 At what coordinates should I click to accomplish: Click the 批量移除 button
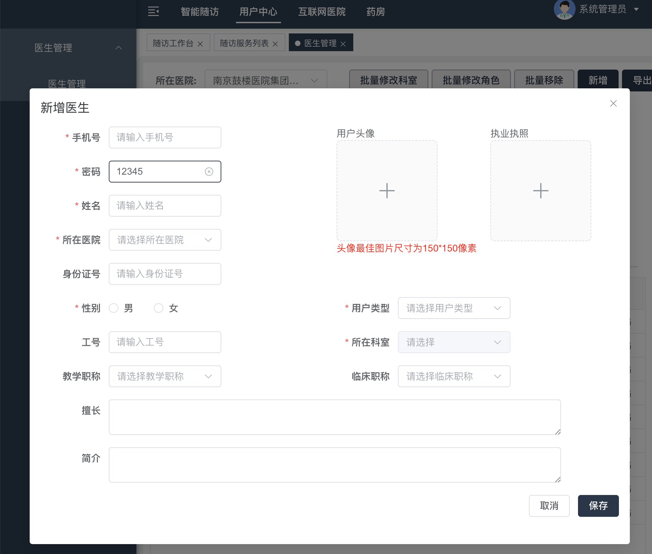click(x=544, y=80)
